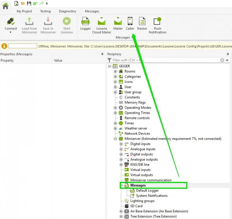Select Miniserver communication item
The width and height of the screenshot is (232, 219).
point(151,180)
